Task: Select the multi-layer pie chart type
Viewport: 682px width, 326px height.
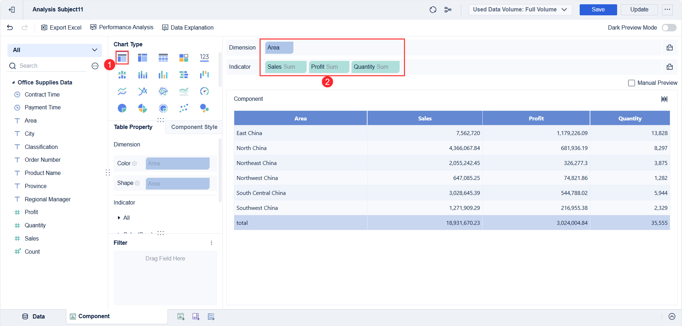Action: tap(163, 108)
